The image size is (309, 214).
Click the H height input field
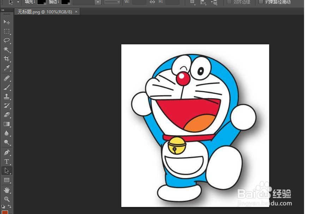coord(172,2)
